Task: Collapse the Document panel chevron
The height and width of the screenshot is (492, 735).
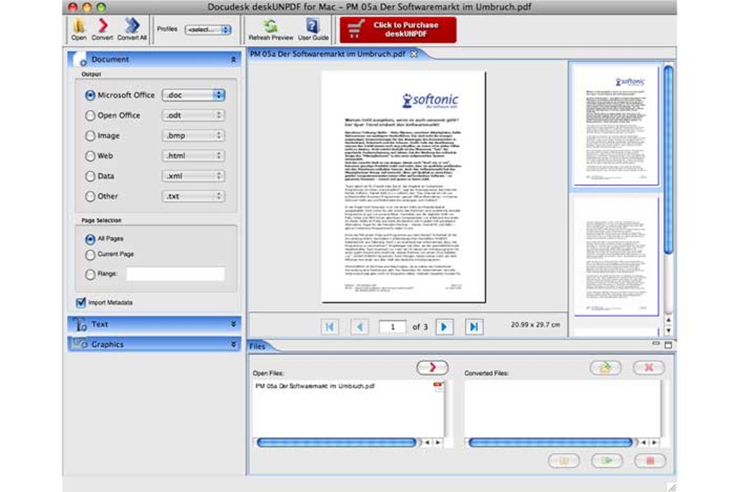Action: coord(233,60)
